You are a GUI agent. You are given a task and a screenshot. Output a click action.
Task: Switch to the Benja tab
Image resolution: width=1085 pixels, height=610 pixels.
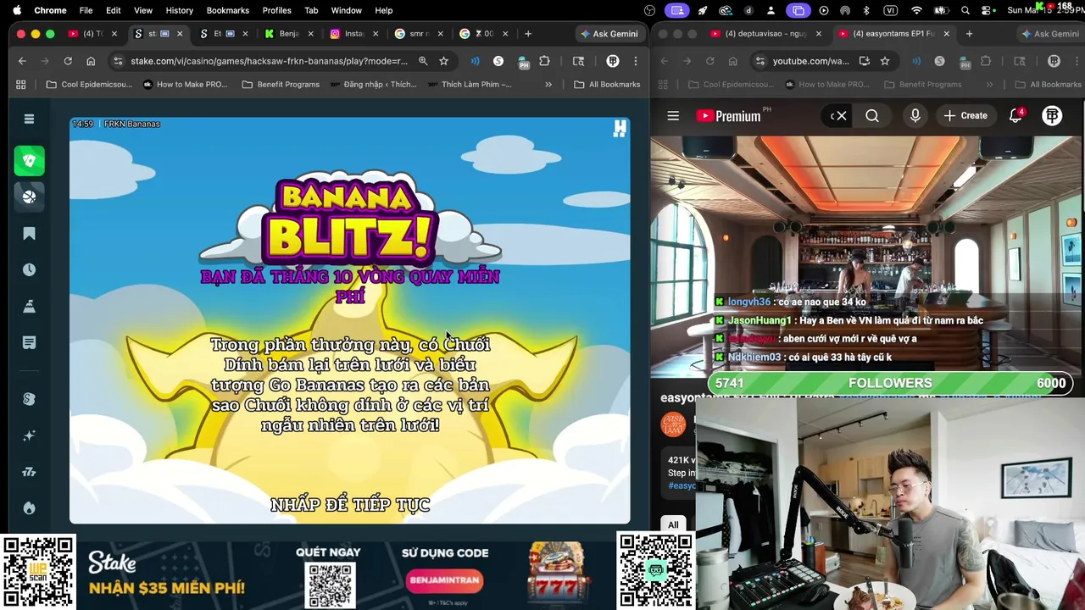tap(289, 34)
